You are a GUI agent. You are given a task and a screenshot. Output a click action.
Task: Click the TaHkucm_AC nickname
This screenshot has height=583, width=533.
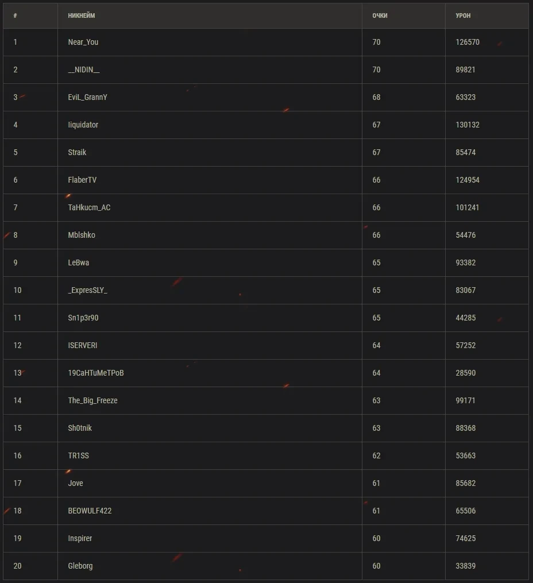(x=89, y=207)
